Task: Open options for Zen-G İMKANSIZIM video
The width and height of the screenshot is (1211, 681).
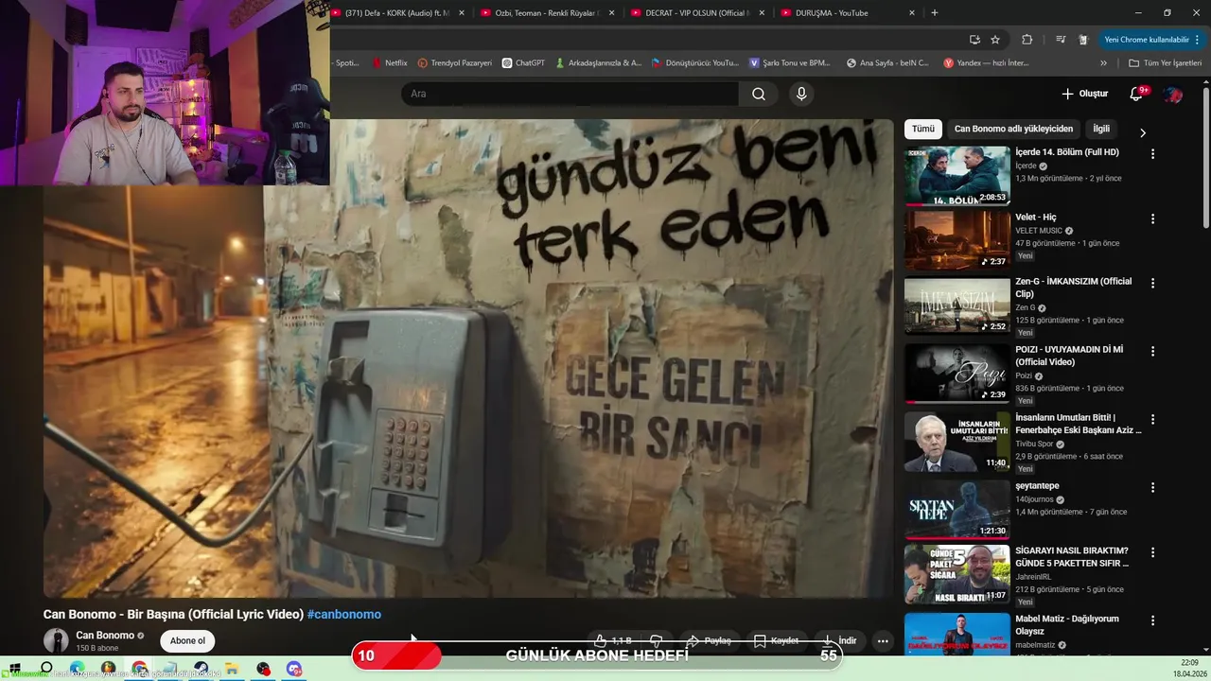Action: [1152, 283]
